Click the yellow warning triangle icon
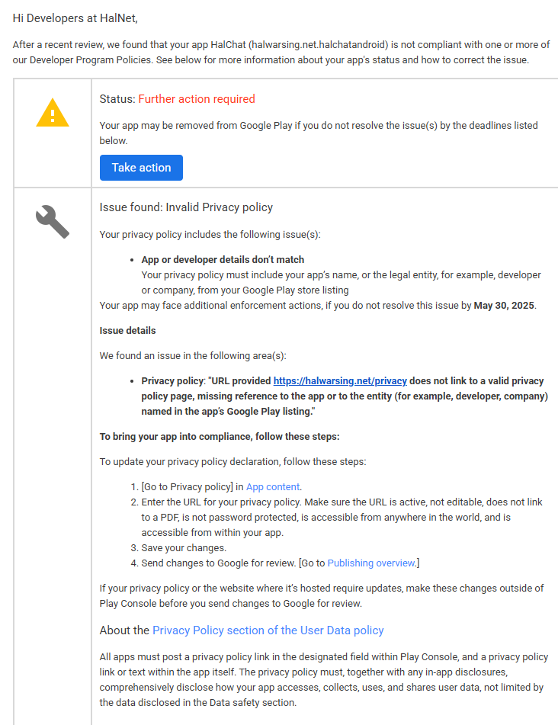The image size is (558, 725). tap(53, 112)
